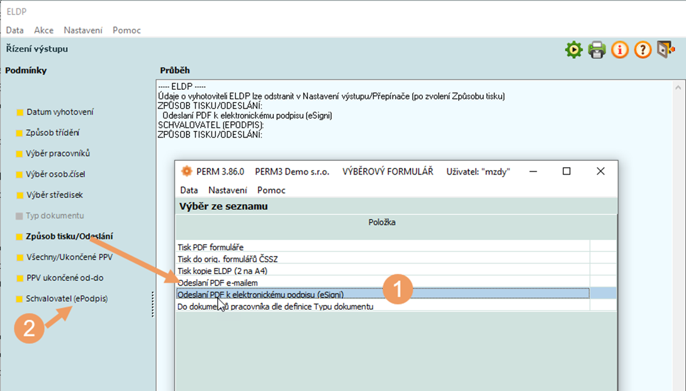Minimize the Výběrový formulář window

[x=533, y=171]
